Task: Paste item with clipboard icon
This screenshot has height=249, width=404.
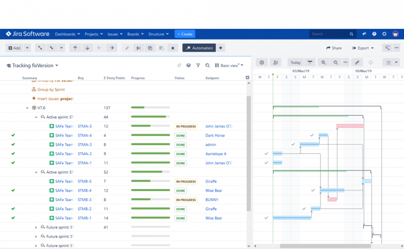Action: click(x=162, y=48)
